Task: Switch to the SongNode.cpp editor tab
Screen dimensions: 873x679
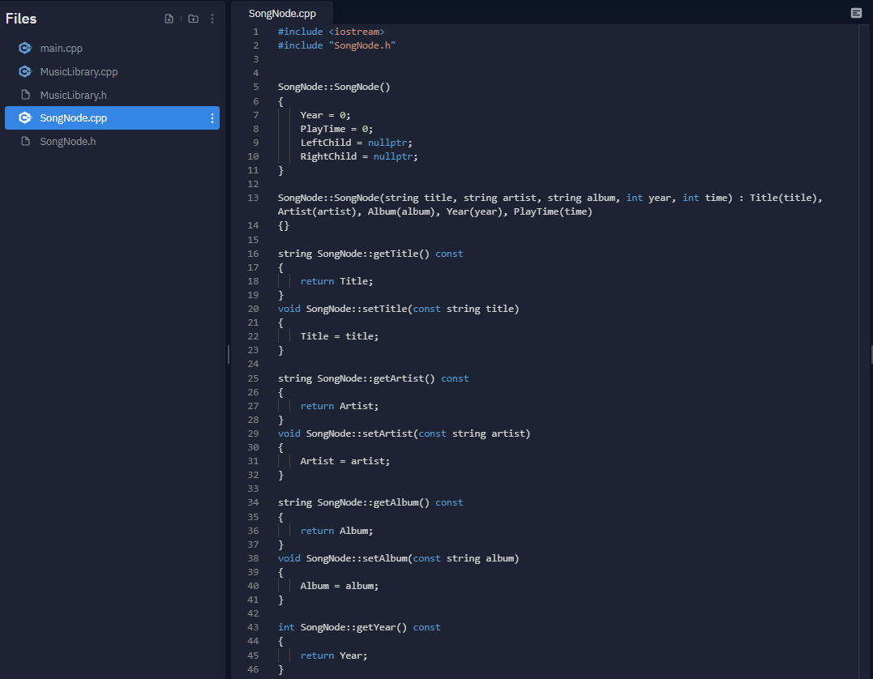Action: click(282, 13)
